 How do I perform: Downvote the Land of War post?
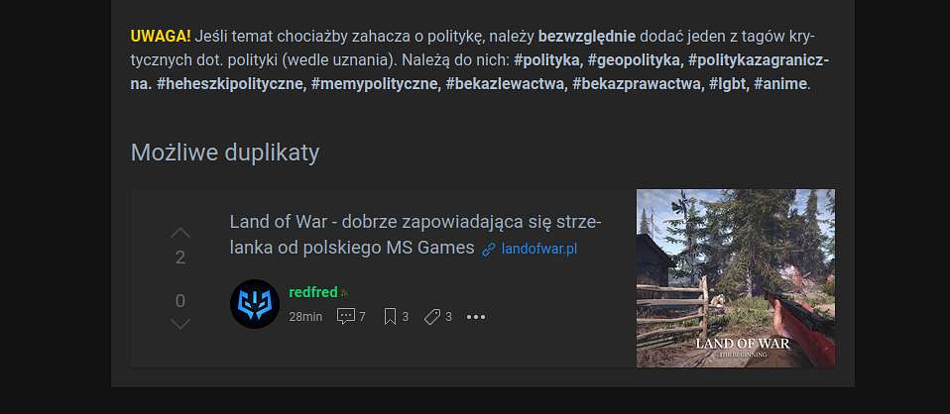(180, 325)
